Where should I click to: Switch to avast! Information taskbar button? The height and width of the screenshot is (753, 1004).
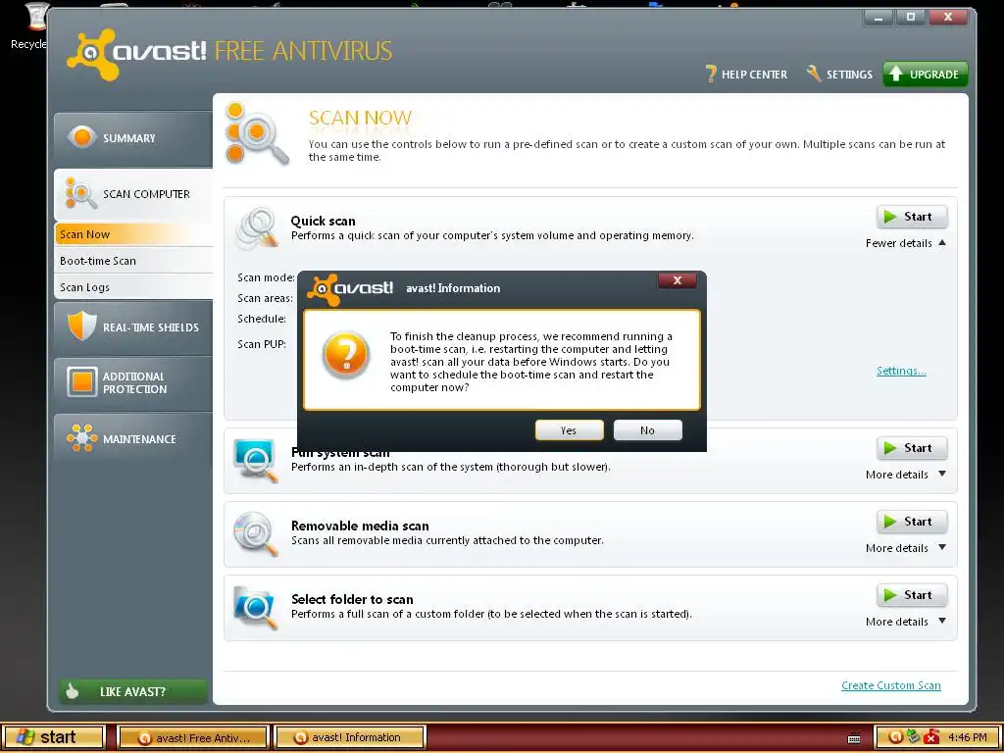point(350,737)
